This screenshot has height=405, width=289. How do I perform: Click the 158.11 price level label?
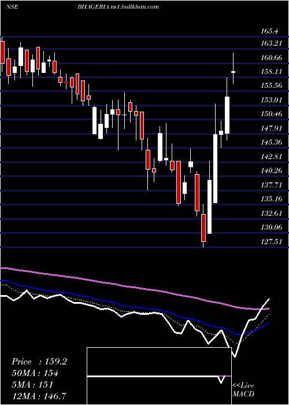pyautogui.click(x=272, y=72)
